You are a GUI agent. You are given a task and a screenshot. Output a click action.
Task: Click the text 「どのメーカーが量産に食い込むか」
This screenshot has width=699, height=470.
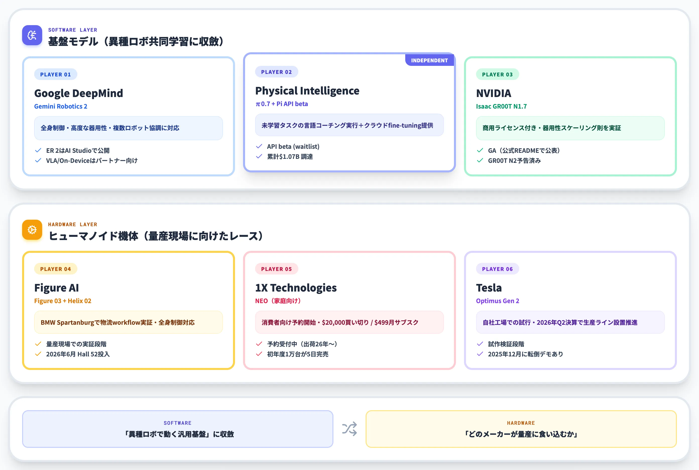pyautogui.click(x=521, y=434)
